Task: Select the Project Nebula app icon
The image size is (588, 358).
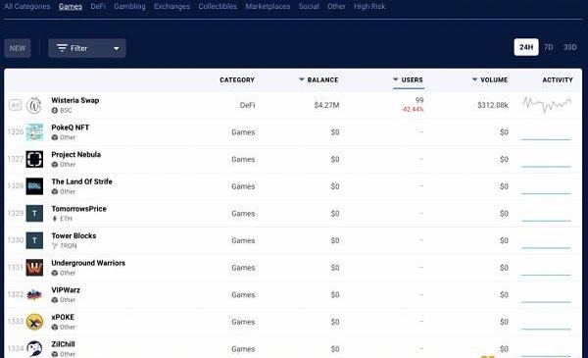Action: click(34, 159)
